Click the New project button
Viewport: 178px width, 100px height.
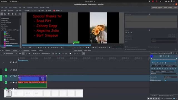tap(4, 11)
